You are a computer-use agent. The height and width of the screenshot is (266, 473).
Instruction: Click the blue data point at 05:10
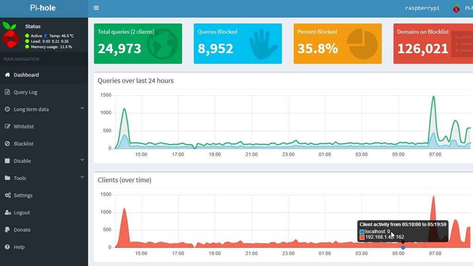(x=403, y=248)
